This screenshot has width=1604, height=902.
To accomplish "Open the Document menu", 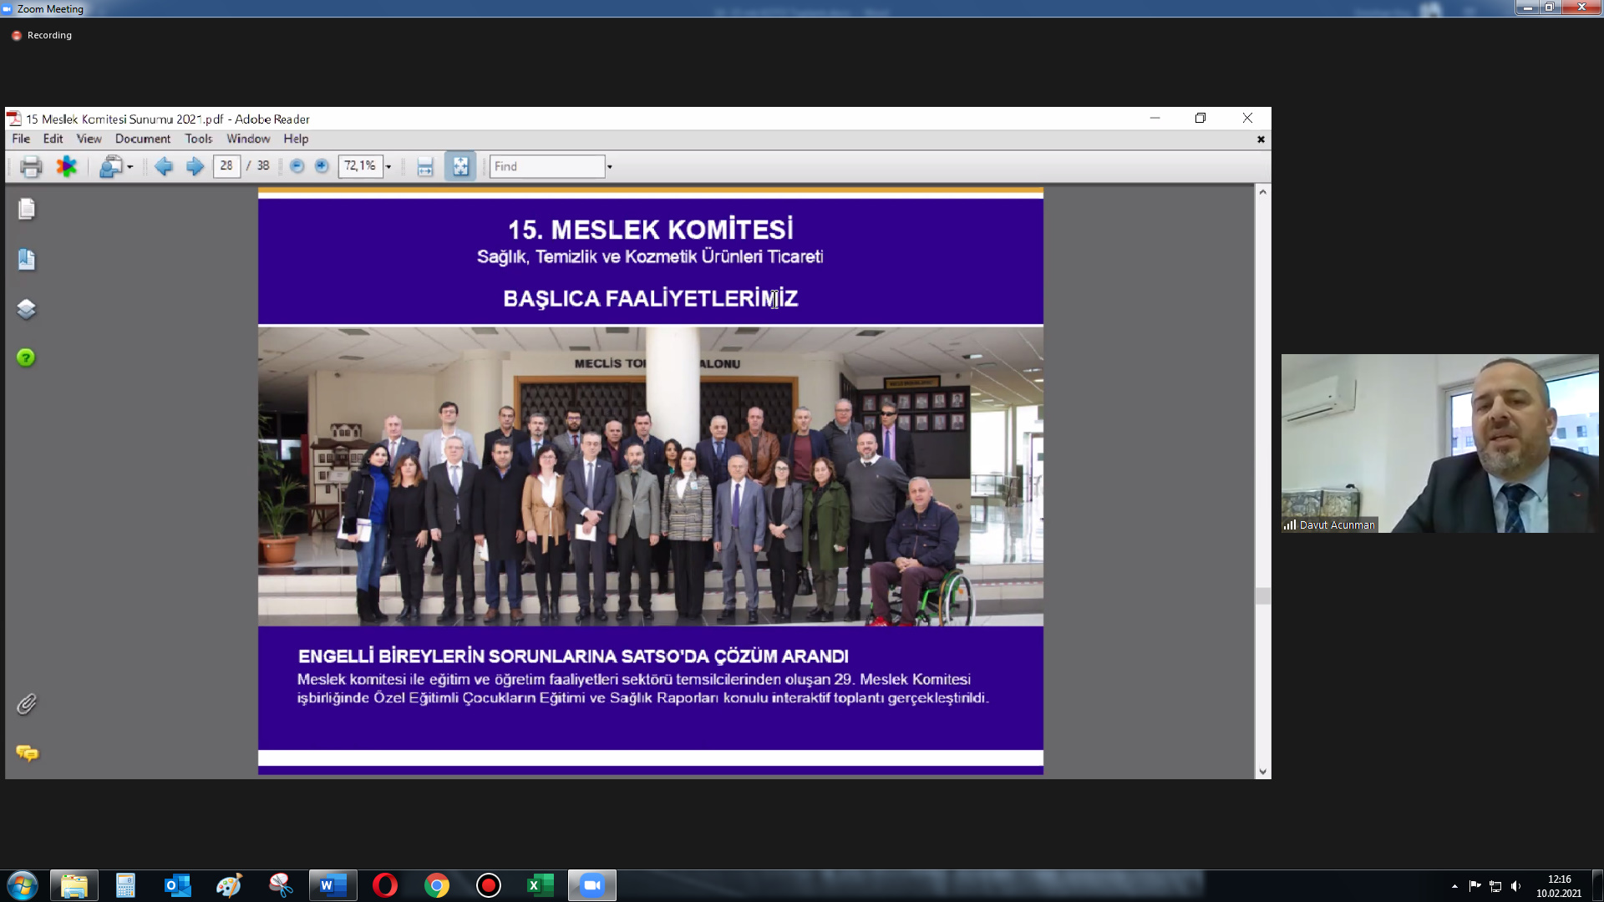I will (x=142, y=139).
